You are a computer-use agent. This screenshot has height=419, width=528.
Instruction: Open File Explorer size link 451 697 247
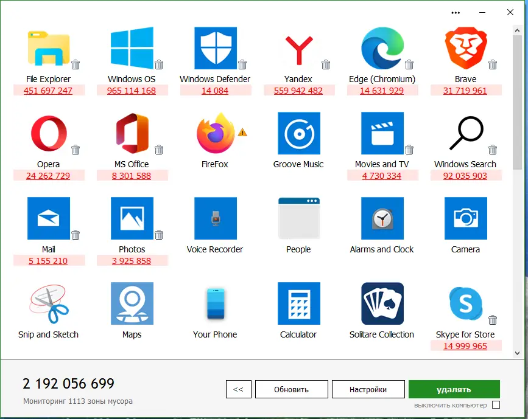point(48,91)
